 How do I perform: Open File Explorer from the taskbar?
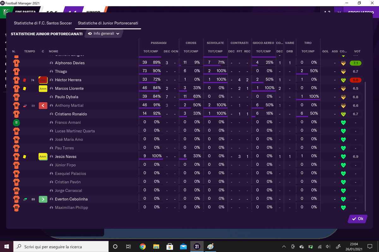pos(156,247)
